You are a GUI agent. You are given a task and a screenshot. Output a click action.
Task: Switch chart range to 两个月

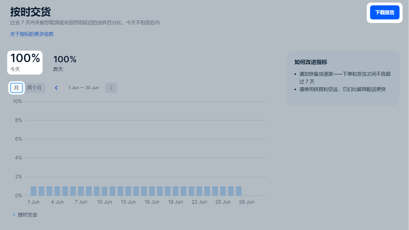[x=34, y=88]
